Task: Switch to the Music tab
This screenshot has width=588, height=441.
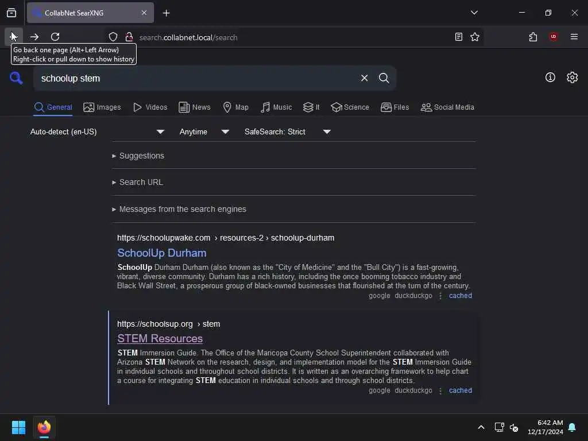Action: pos(276,107)
